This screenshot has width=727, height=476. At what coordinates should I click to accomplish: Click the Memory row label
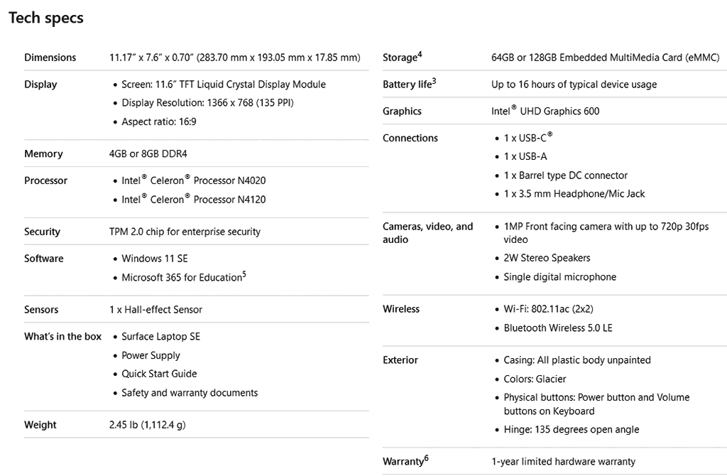43,154
